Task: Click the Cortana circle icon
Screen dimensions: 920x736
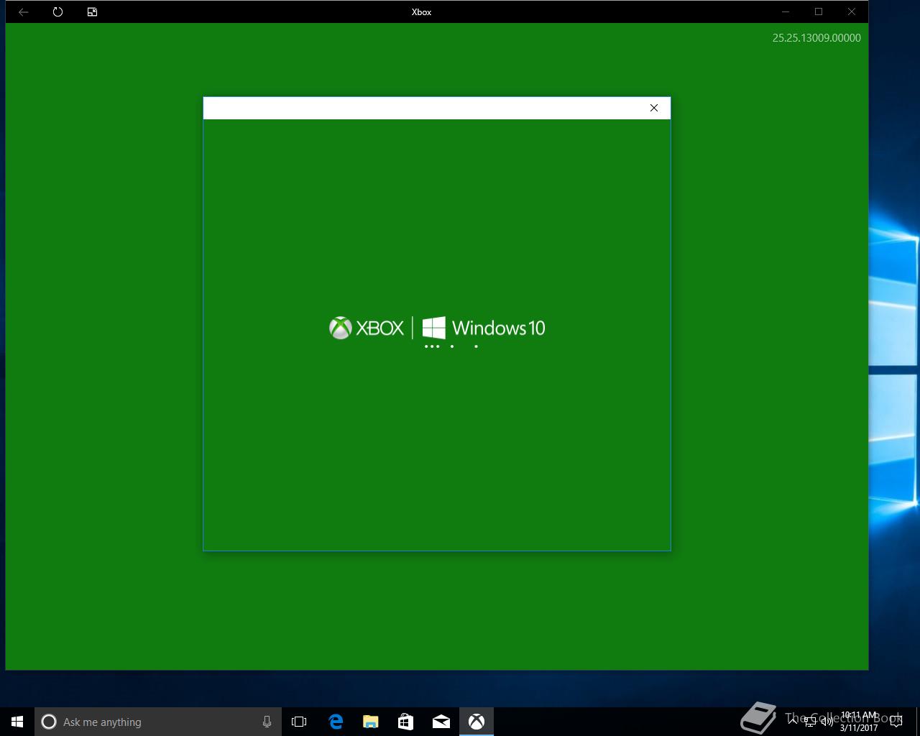Action: point(49,722)
